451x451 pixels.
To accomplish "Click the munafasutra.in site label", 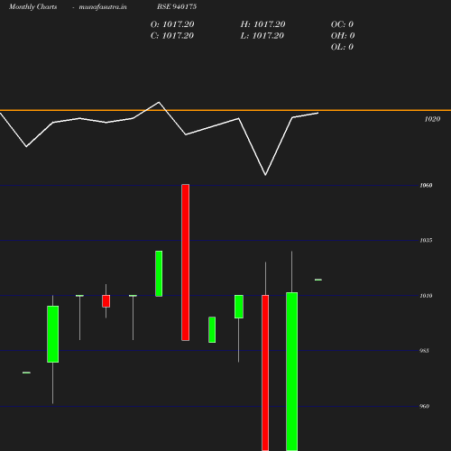I will pyautogui.click(x=103, y=7).
